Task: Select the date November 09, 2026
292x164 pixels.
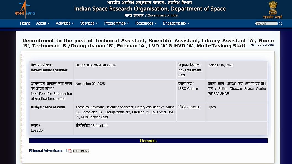Action: [90, 84]
